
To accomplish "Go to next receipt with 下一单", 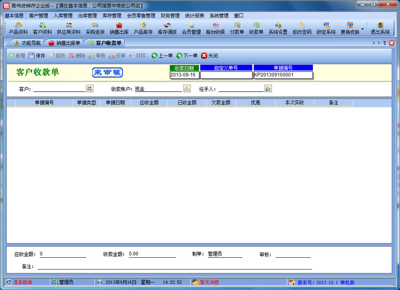I will pos(187,56).
